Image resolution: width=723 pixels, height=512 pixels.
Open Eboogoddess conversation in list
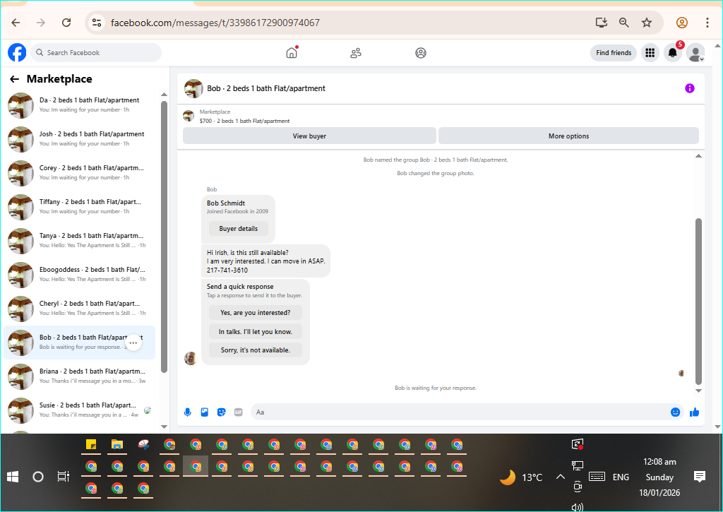tap(79, 275)
